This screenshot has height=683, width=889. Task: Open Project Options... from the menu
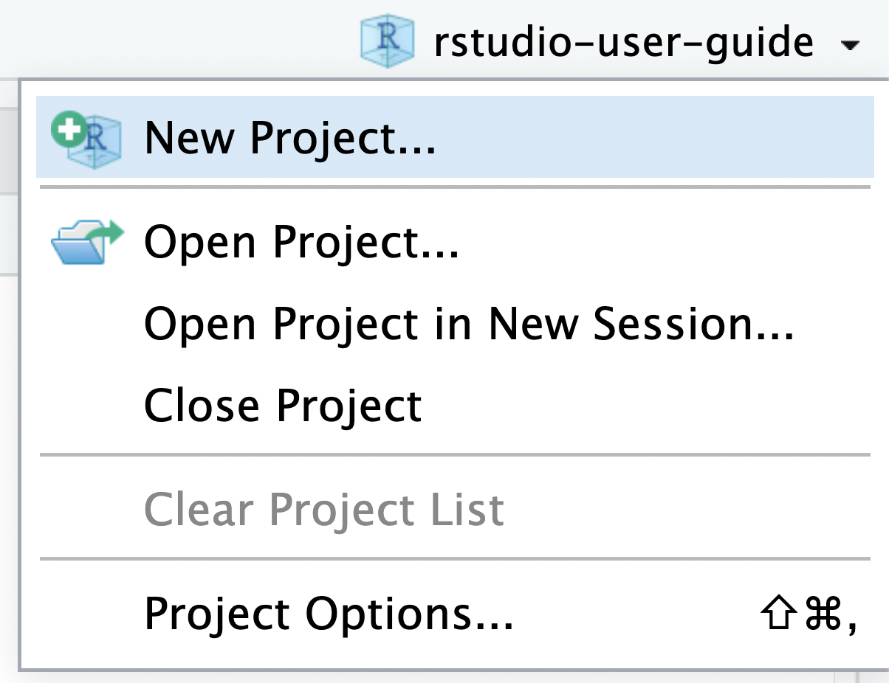pos(328,612)
